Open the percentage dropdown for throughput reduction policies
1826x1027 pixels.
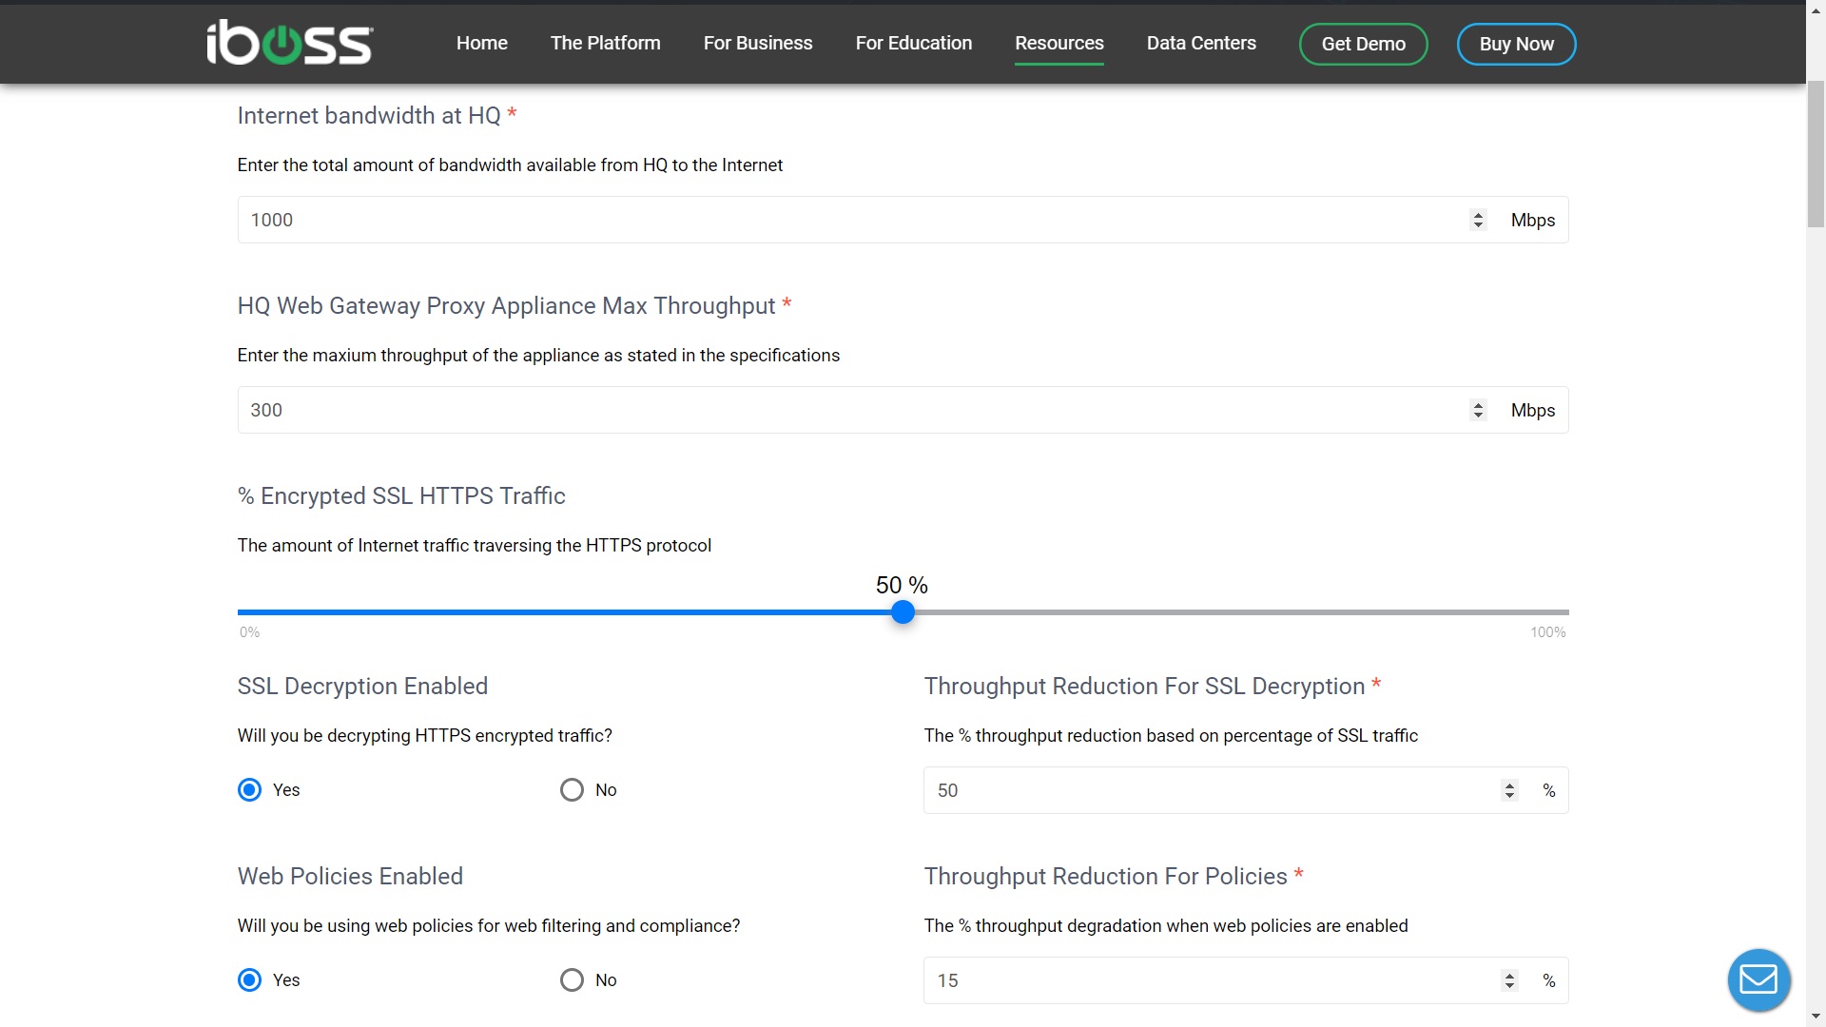click(1512, 980)
